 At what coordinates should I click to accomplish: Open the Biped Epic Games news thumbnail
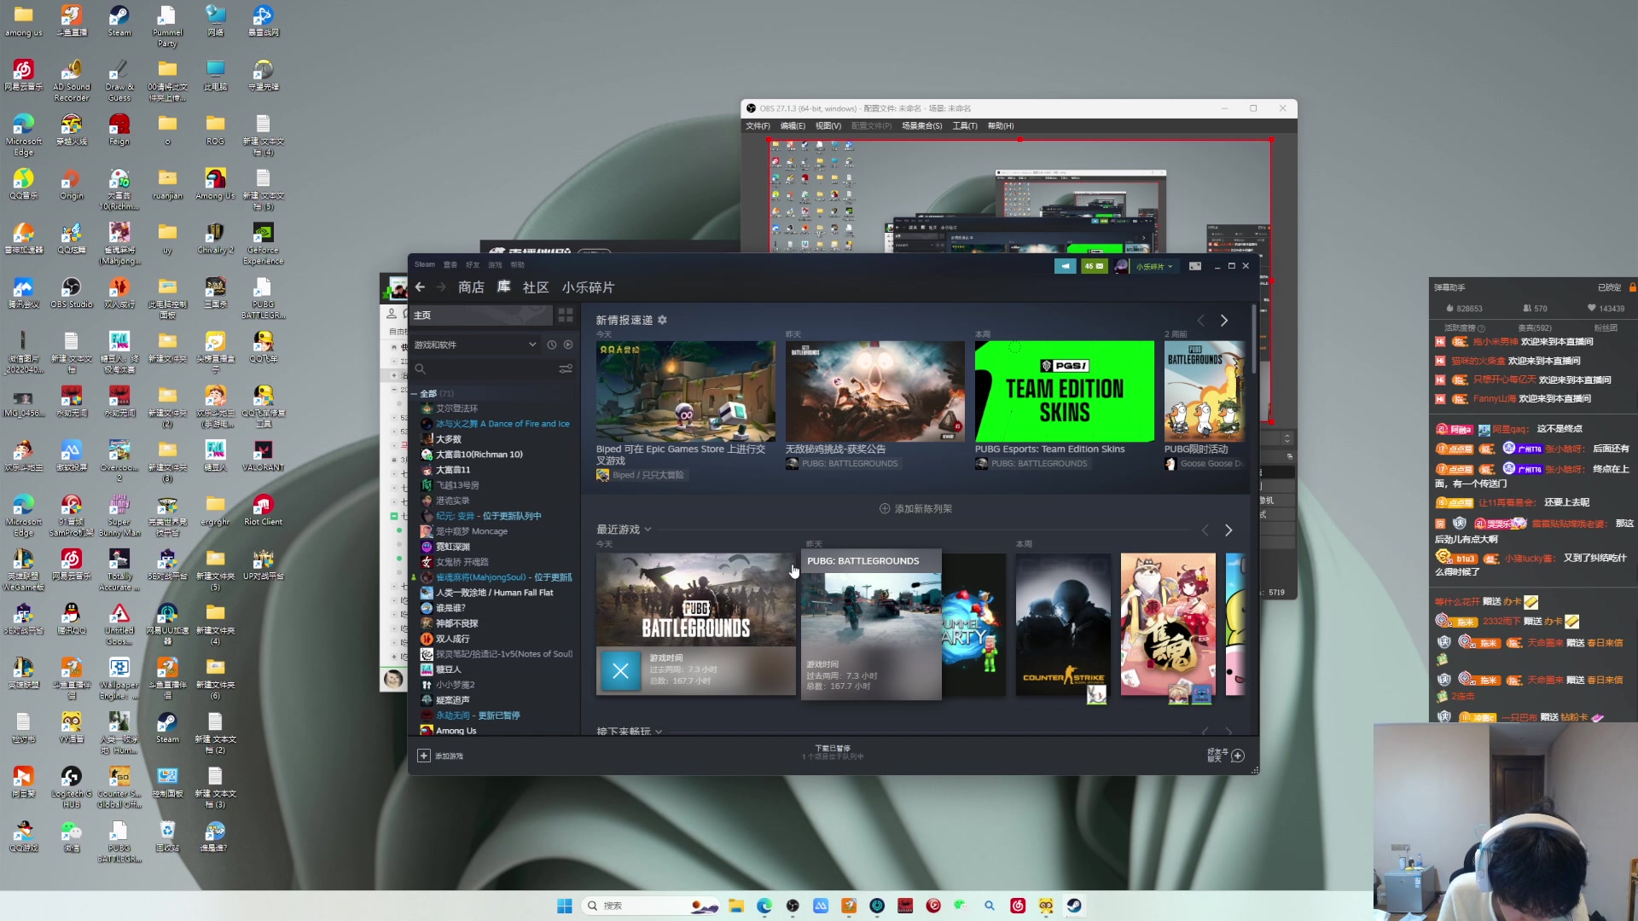coord(685,391)
